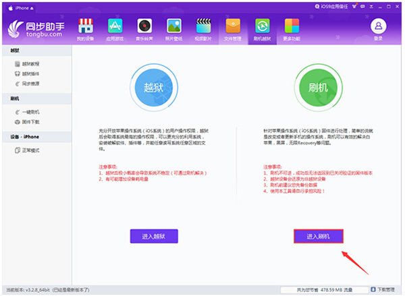This screenshot has height=296, width=405.
Task: Select 固件下载 in the sidebar
Action: 27,122
